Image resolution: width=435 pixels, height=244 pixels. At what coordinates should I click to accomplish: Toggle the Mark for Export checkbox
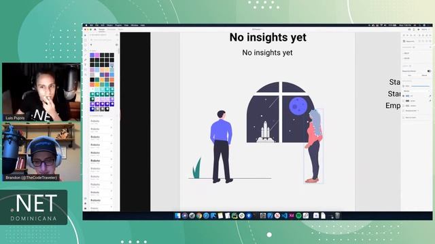pyautogui.click(x=403, y=117)
